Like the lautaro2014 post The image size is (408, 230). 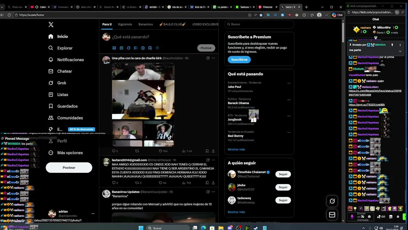[x=161, y=183]
